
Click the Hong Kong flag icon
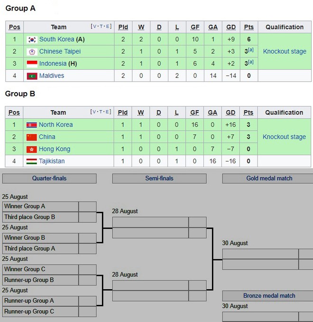pyautogui.click(x=32, y=149)
